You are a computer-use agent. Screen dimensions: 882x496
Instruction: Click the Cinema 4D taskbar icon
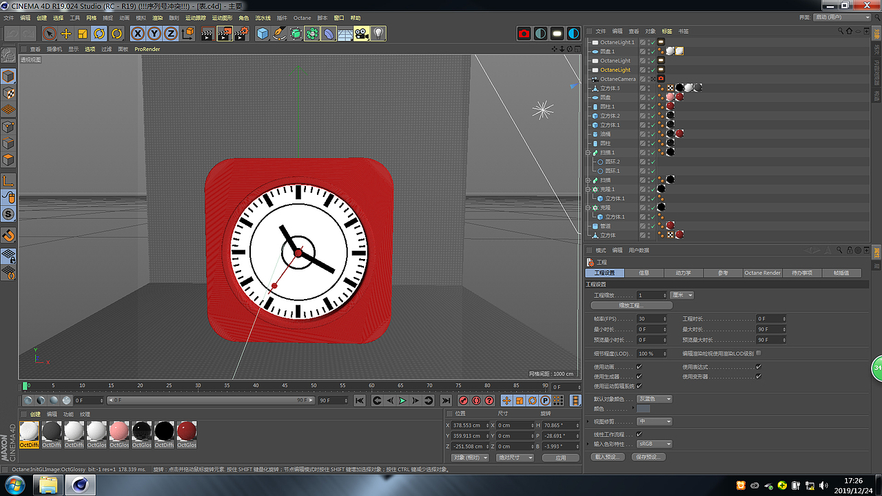[x=81, y=486]
